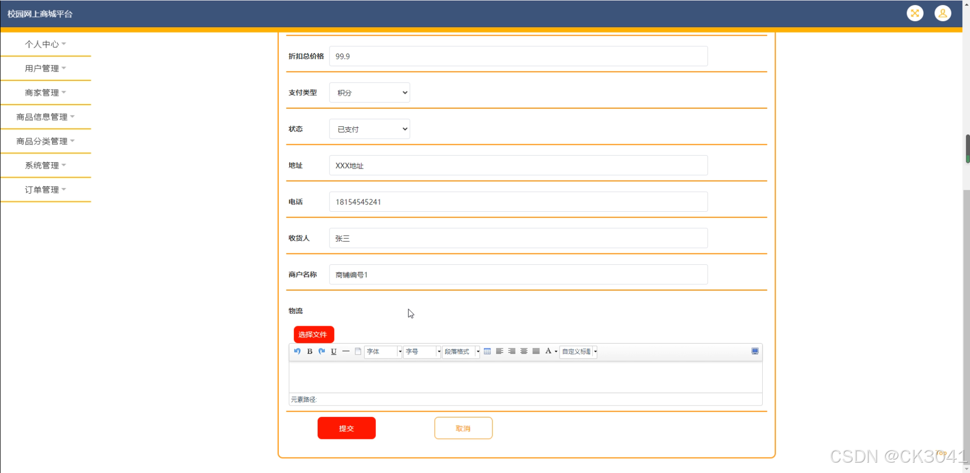Open the 字体 font family dropdown
This screenshot has height=473, width=970.
(383, 351)
